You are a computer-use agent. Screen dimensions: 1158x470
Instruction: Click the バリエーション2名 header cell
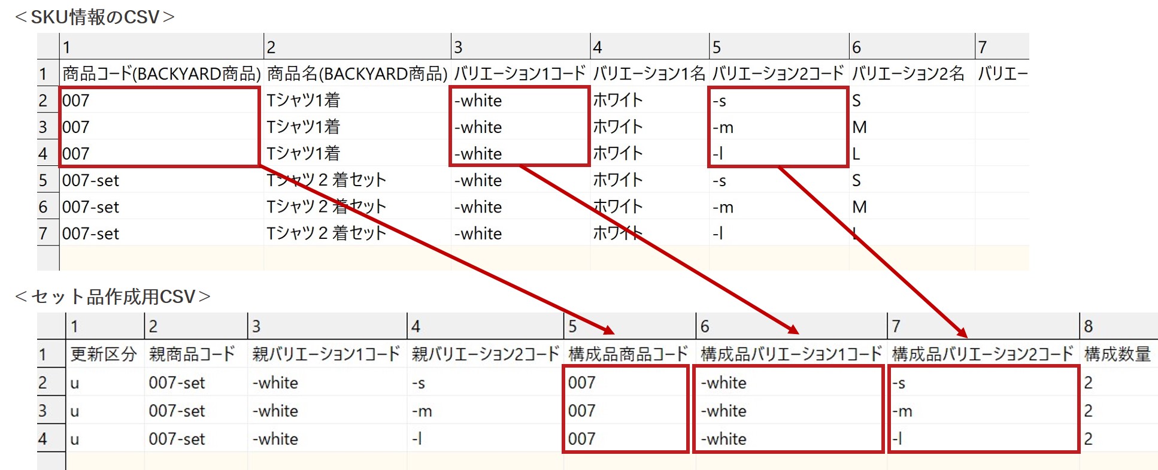912,74
